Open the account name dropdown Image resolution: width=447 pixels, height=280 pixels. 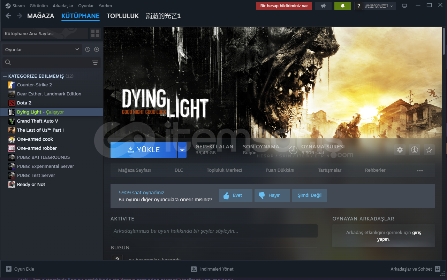(379, 6)
